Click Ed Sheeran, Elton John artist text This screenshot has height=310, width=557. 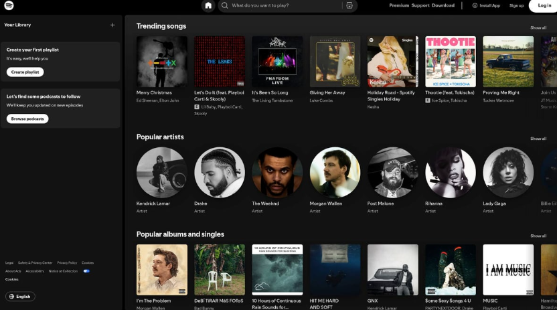click(157, 100)
